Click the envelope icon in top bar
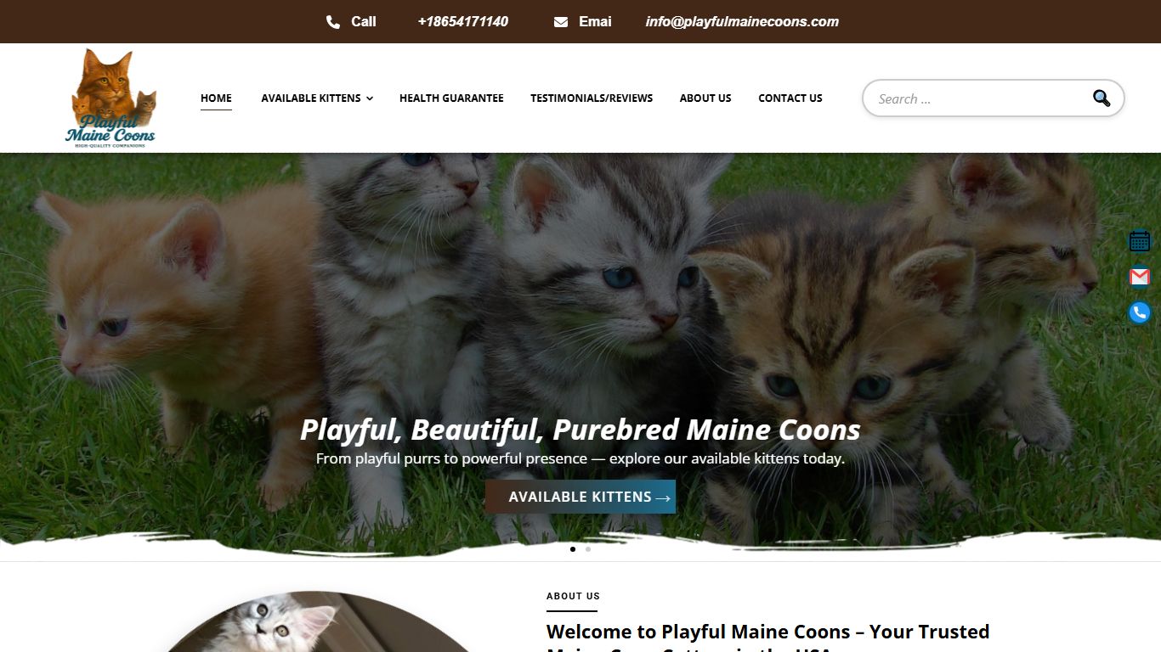Viewport: 1161px width, 652px height. point(561,22)
